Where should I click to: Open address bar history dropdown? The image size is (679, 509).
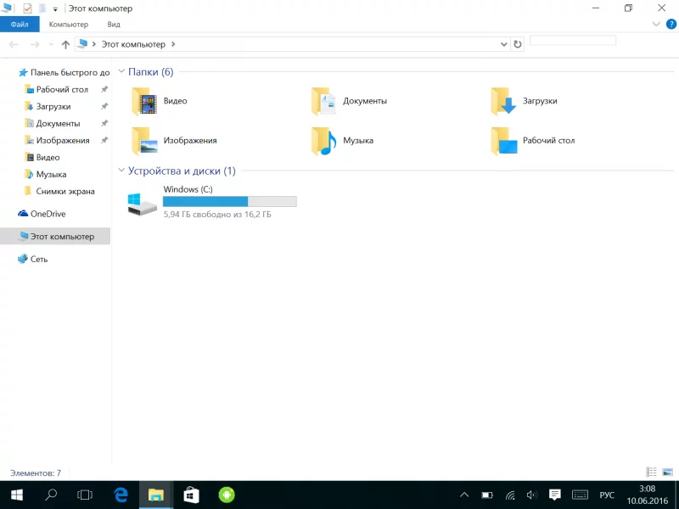[503, 44]
